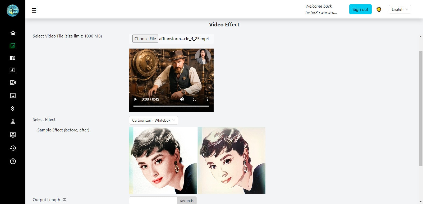Toggle the hamburger menu
This screenshot has width=423, height=204.
(34, 10)
